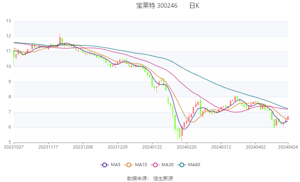
Task: Select the 20240402 x-axis date label
Action: point(256,147)
